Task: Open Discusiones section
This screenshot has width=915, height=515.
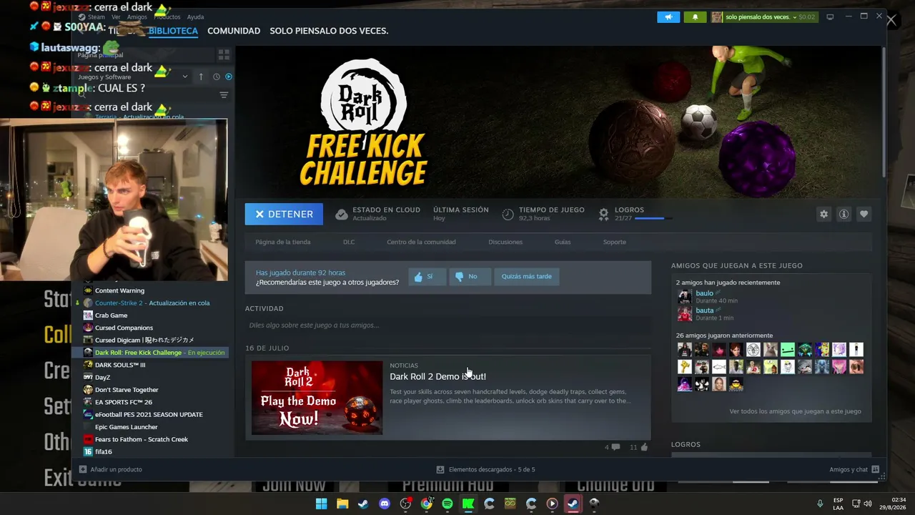Action: point(505,242)
